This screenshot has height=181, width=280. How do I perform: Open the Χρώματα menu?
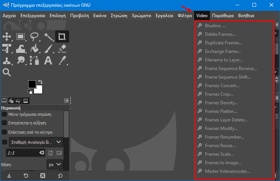(x=141, y=16)
